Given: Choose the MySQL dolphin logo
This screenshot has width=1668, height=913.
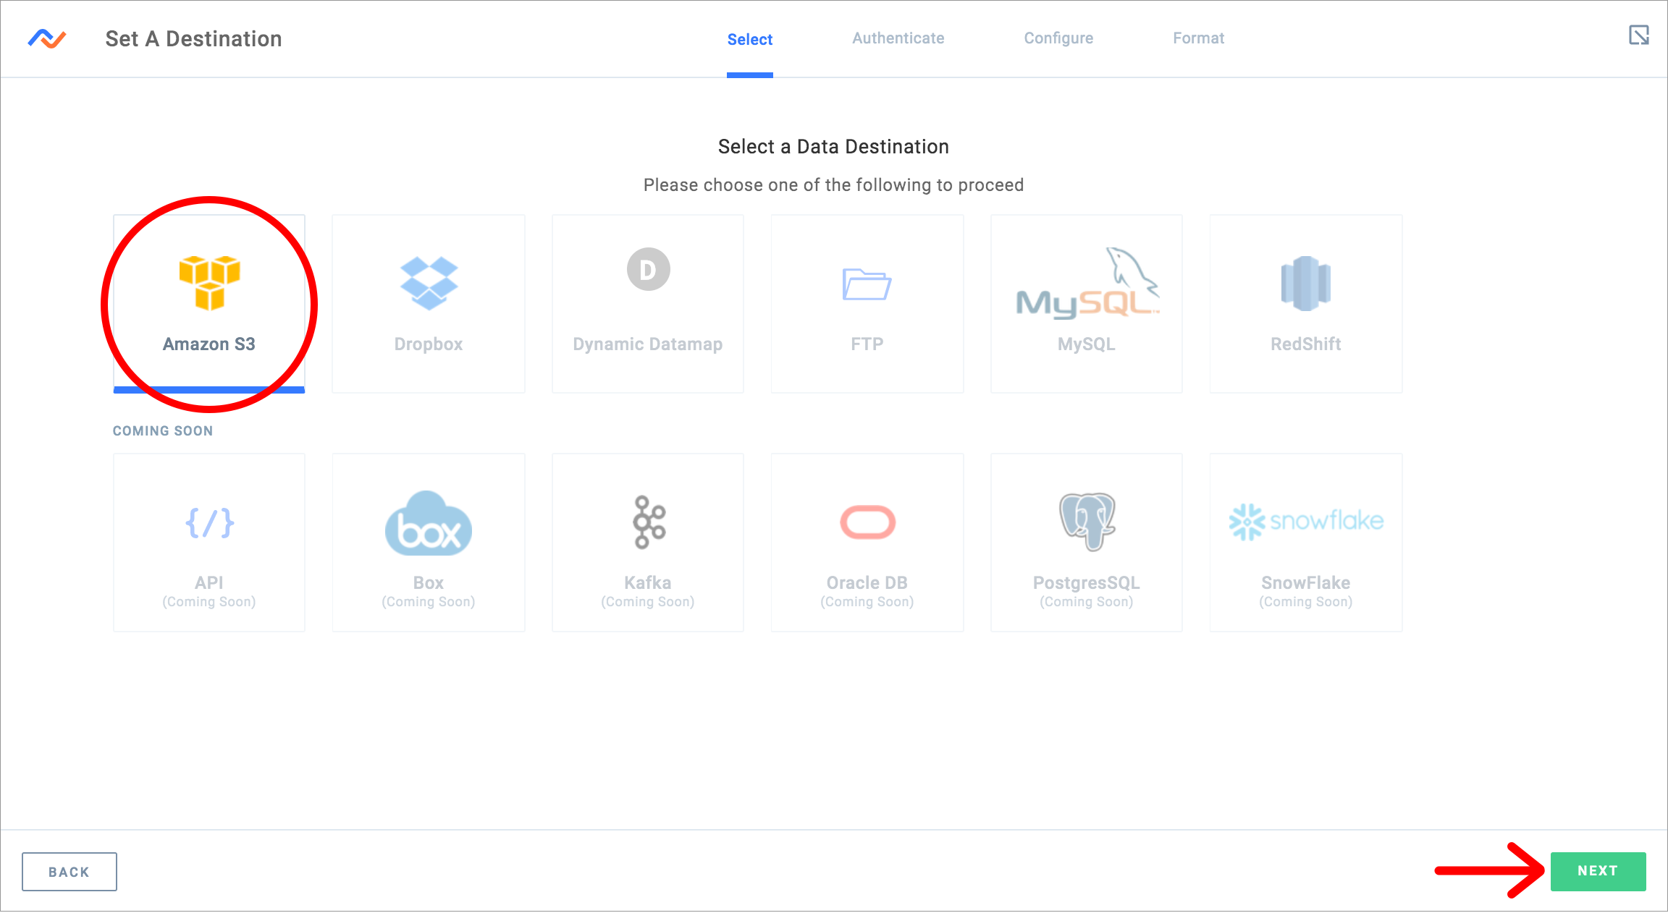Looking at the screenshot, I should click(x=1087, y=283).
